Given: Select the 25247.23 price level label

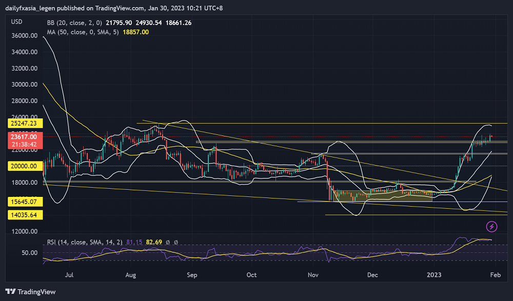Looking at the screenshot, I should pos(25,124).
